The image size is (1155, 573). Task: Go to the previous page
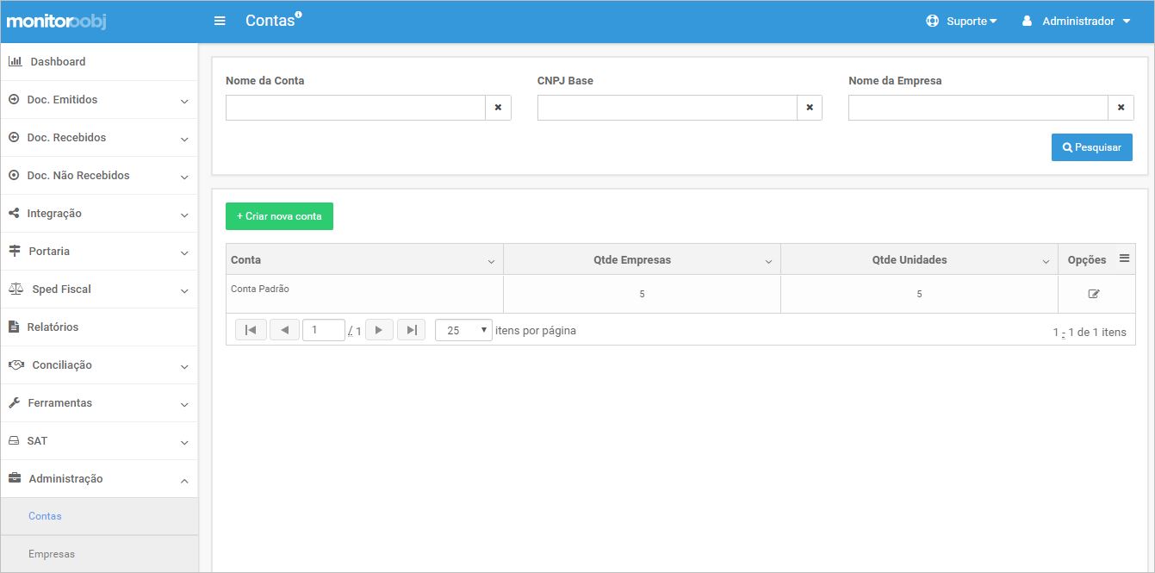tap(284, 330)
